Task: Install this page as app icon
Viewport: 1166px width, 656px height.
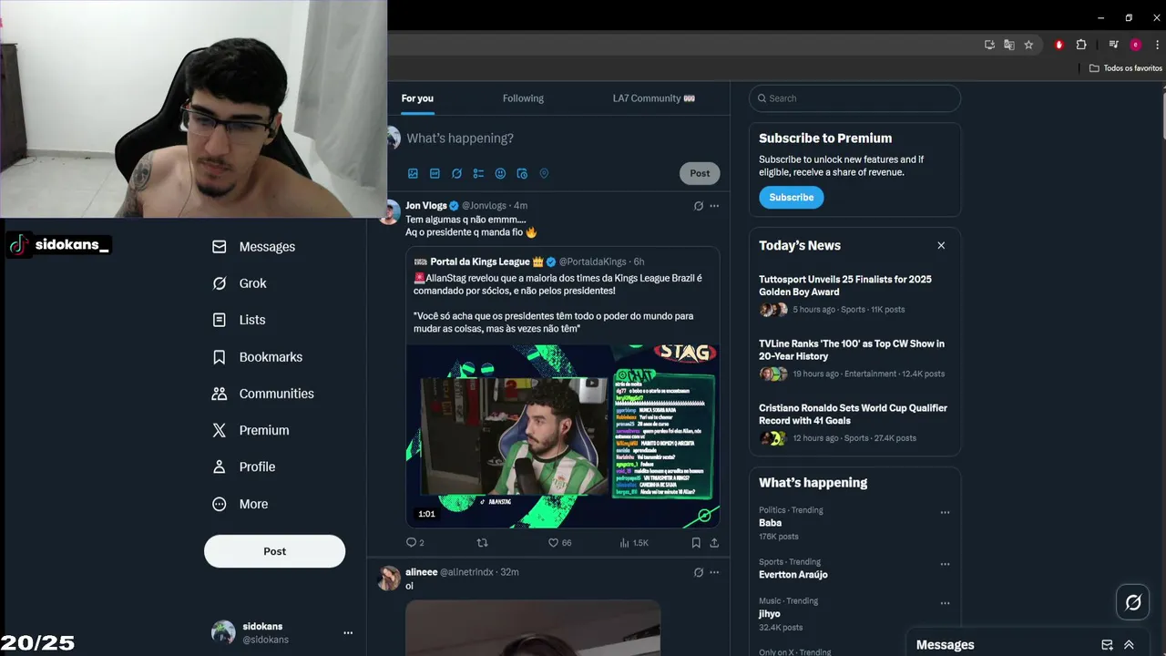Action: pos(989,45)
